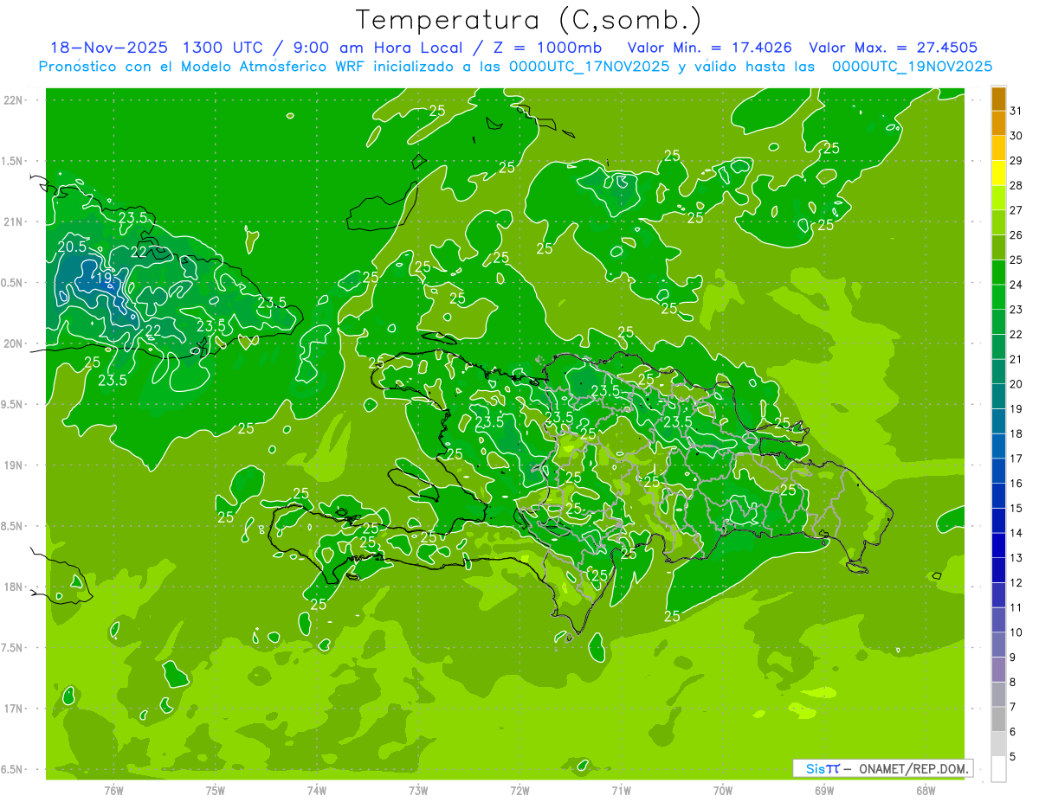
Task: Select the initialization stamp "0000UTC_17NOV2025"
Action: [x=589, y=67]
